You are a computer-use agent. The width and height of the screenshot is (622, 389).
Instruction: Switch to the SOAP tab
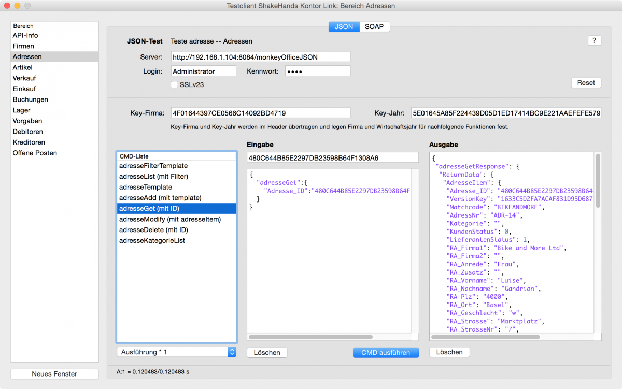click(x=374, y=26)
